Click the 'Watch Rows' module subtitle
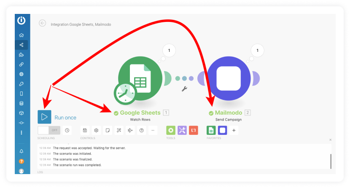The width and height of the screenshot is (350, 188). pyautogui.click(x=140, y=120)
